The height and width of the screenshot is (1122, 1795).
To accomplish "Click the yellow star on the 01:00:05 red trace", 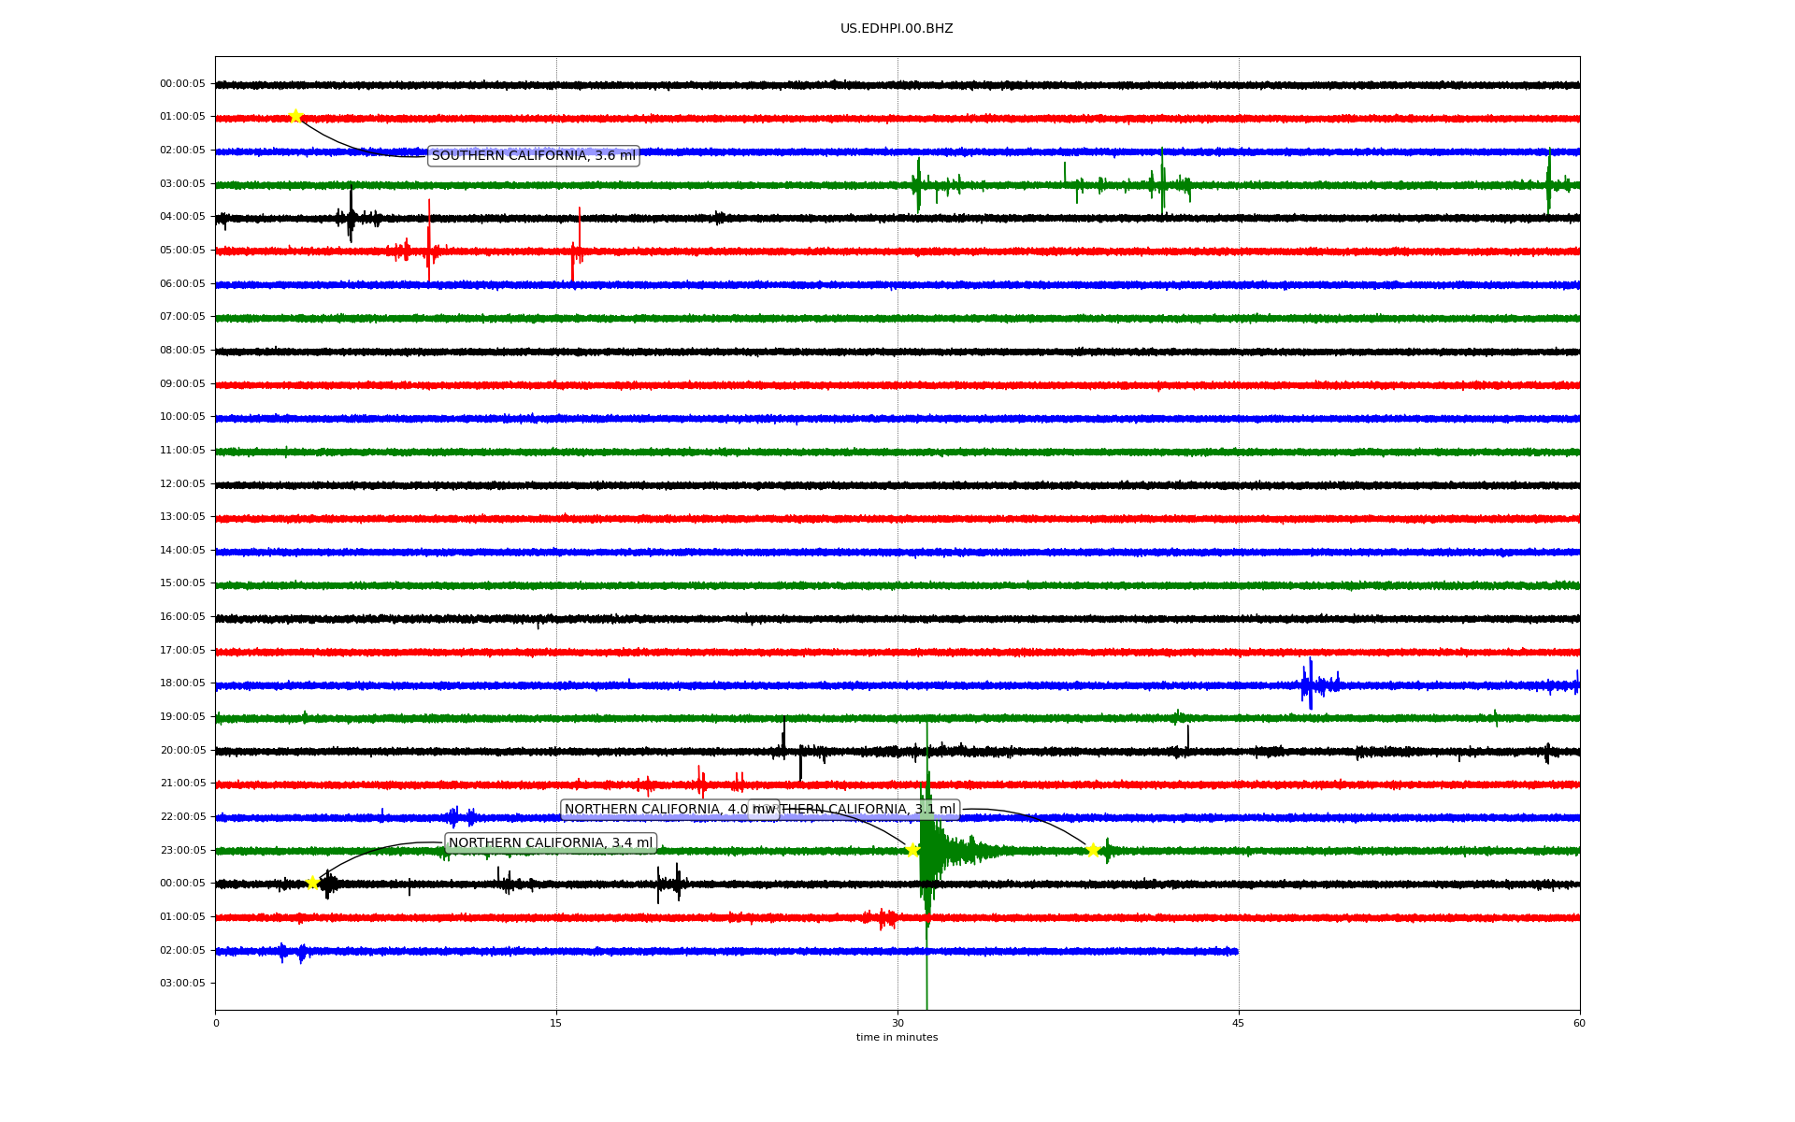I will (x=295, y=117).
